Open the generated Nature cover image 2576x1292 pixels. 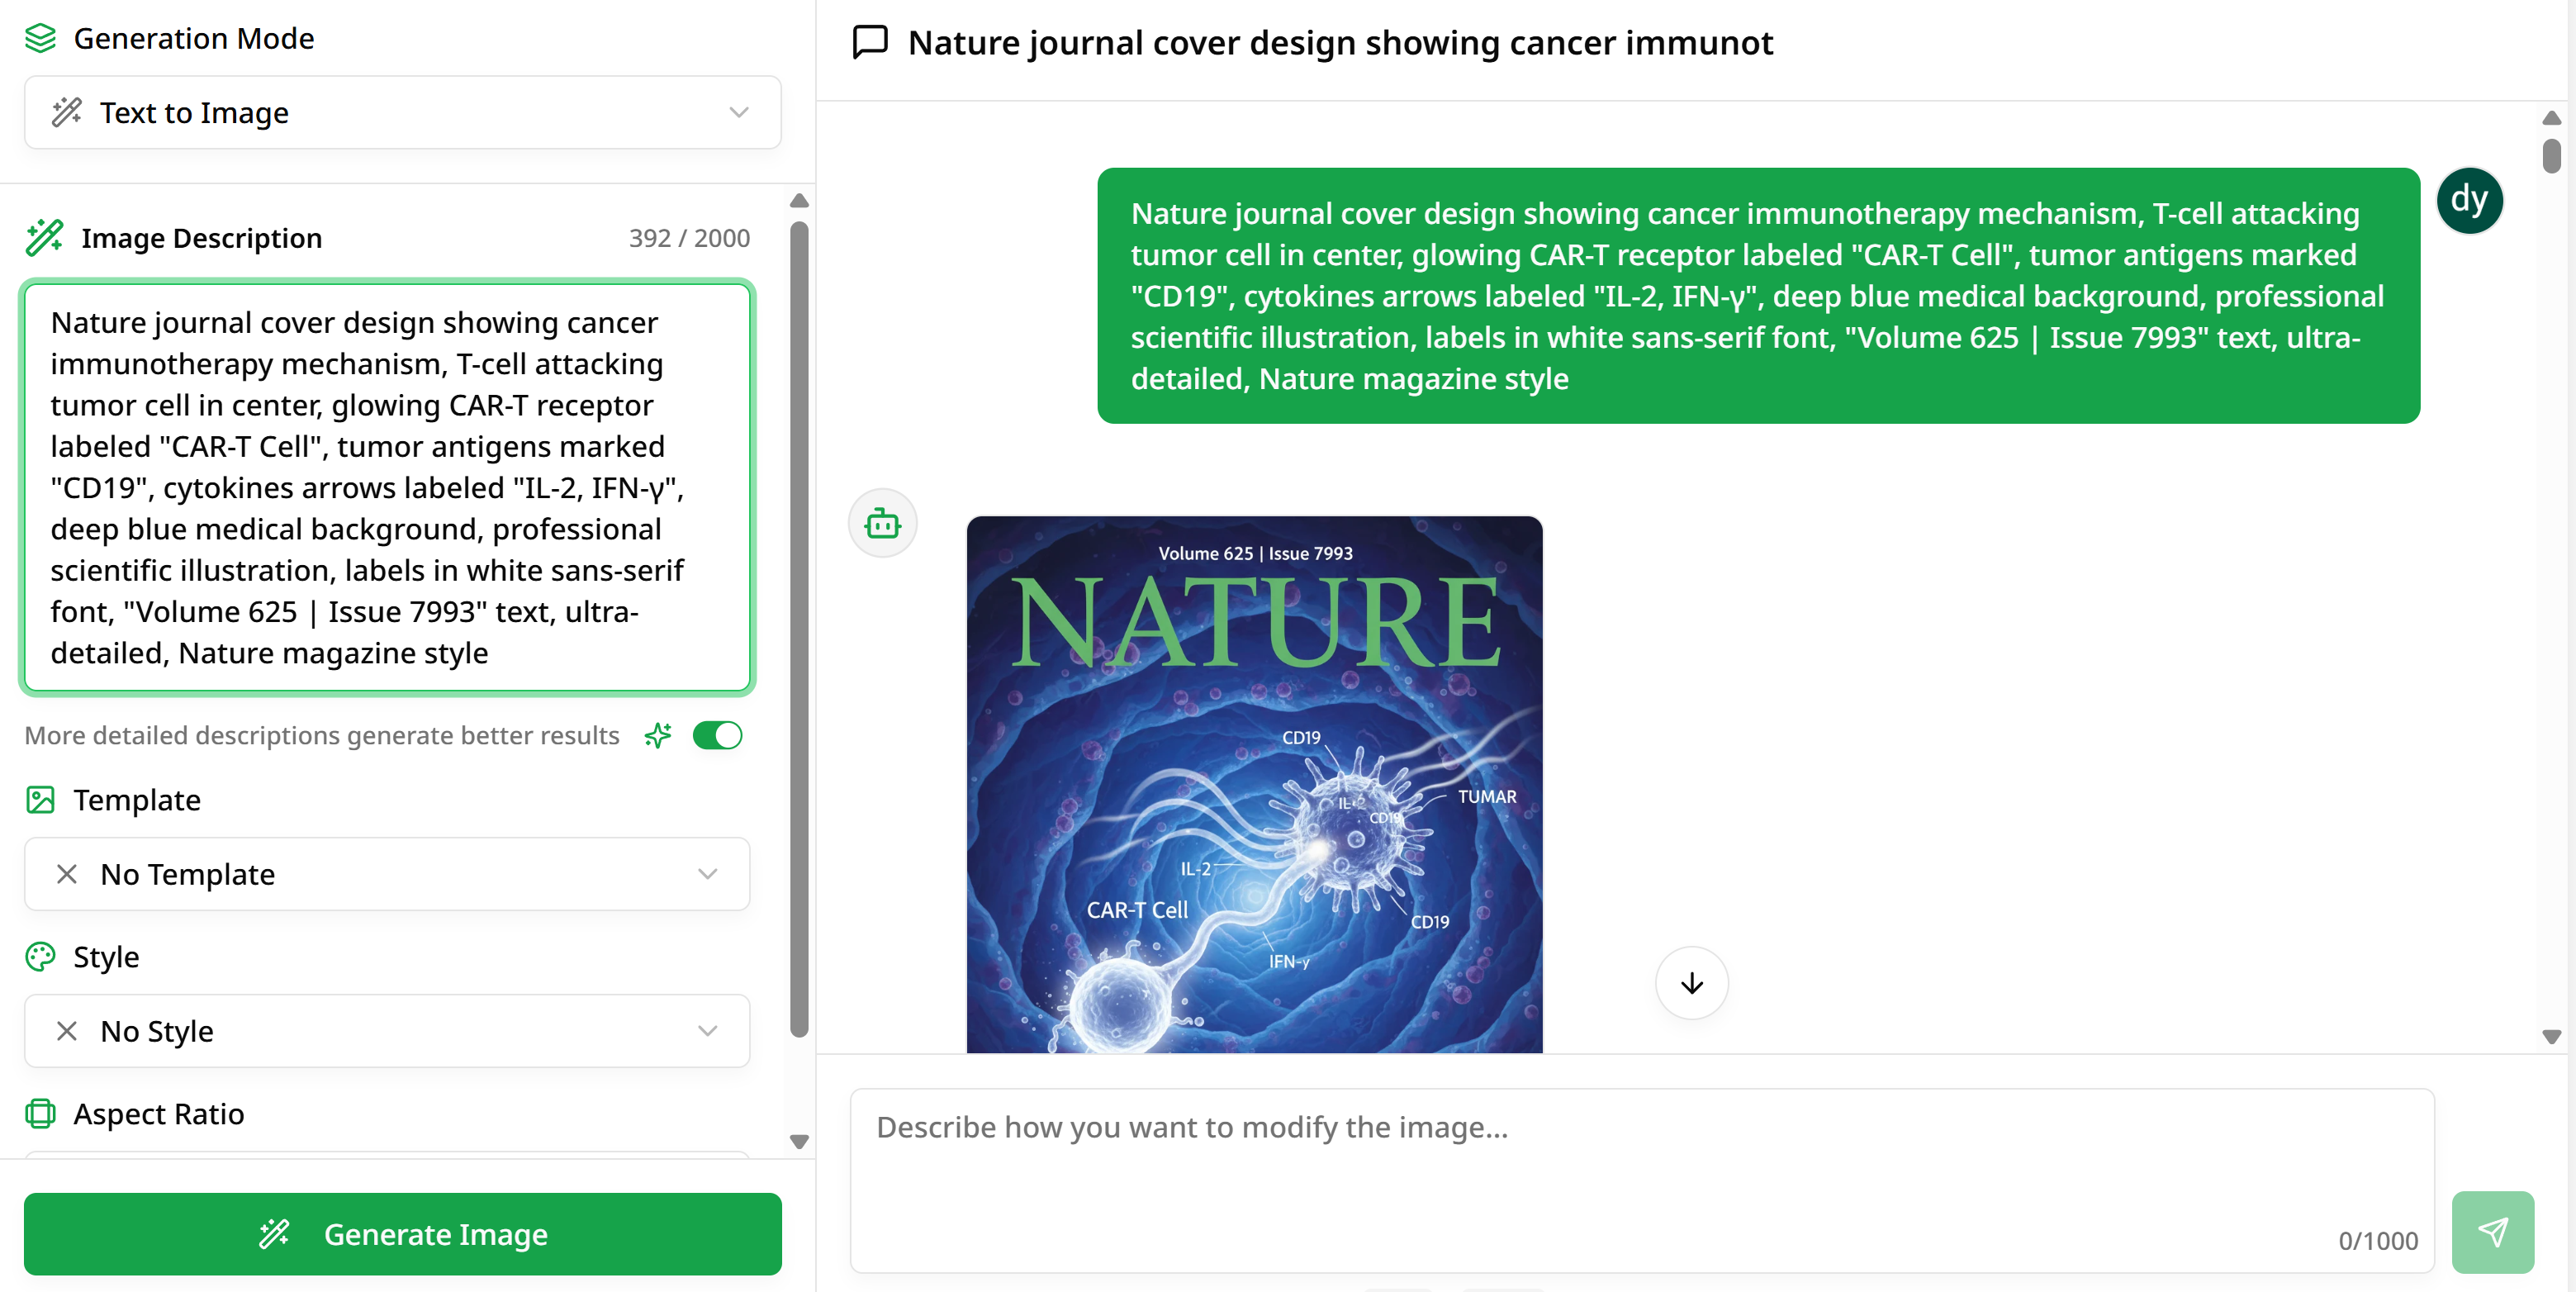point(1254,784)
